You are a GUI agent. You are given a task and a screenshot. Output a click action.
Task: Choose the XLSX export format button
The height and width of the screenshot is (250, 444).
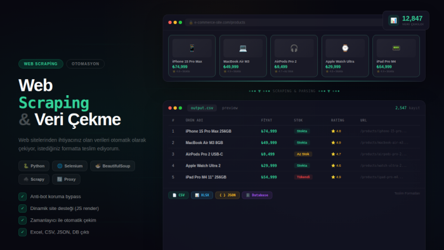click(x=202, y=195)
